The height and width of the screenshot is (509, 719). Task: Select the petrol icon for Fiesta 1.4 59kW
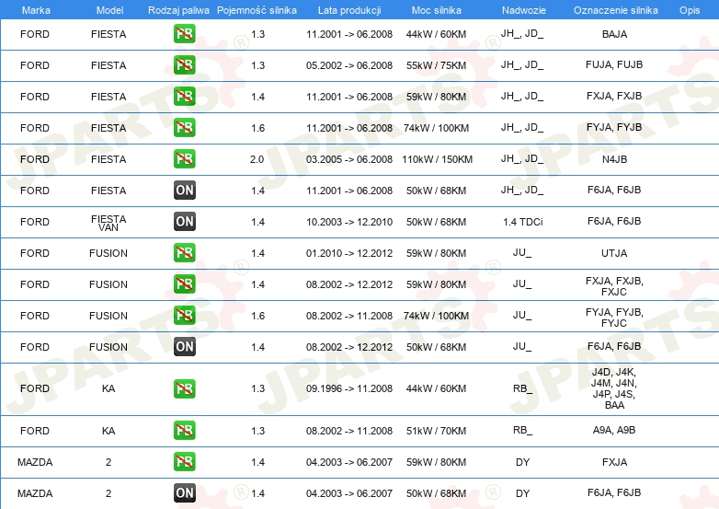(x=184, y=97)
